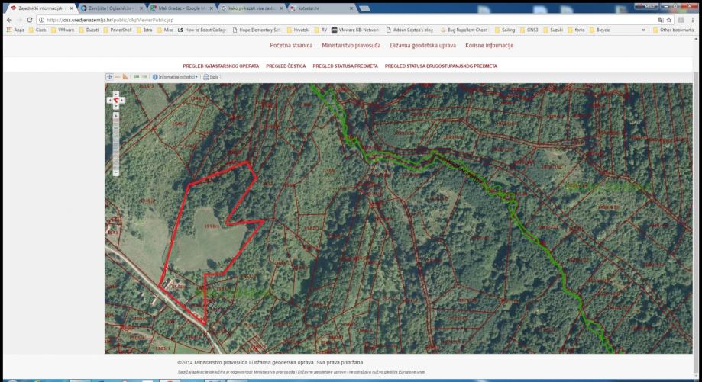The height and width of the screenshot is (382, 702).
Task: Open forks bookmarks folder
Action: [576, 30]
